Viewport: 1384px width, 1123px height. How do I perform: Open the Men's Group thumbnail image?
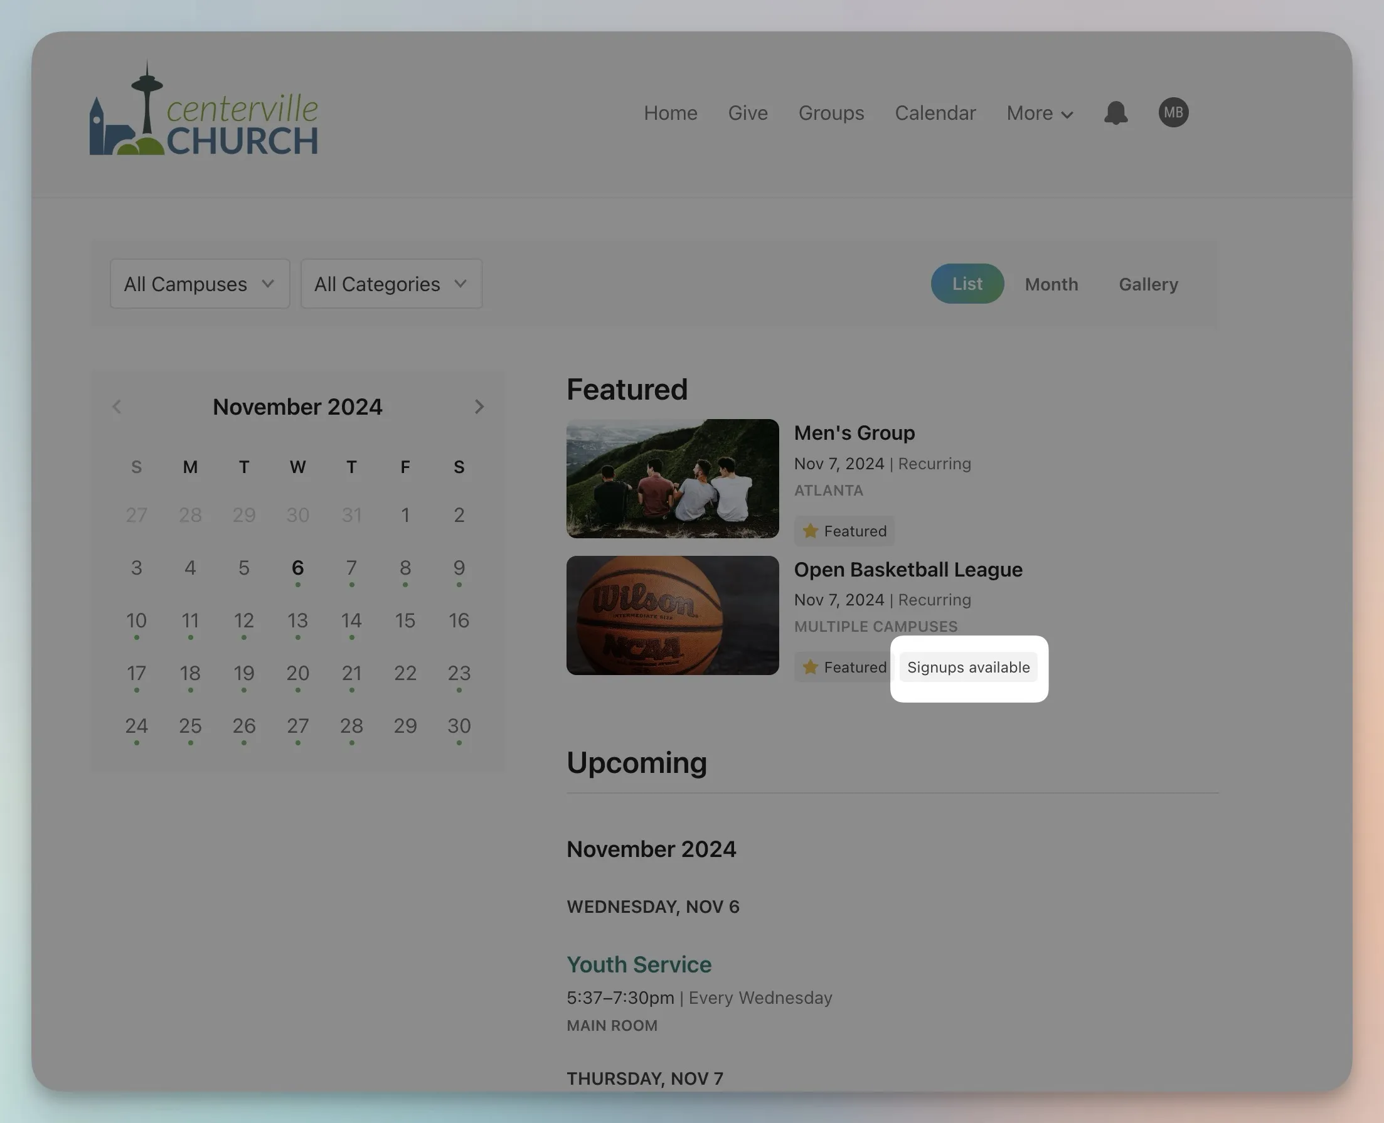pos(672,479)
